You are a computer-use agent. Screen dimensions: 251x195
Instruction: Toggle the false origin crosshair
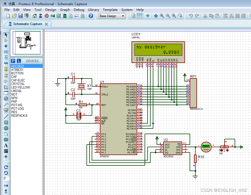148,16
